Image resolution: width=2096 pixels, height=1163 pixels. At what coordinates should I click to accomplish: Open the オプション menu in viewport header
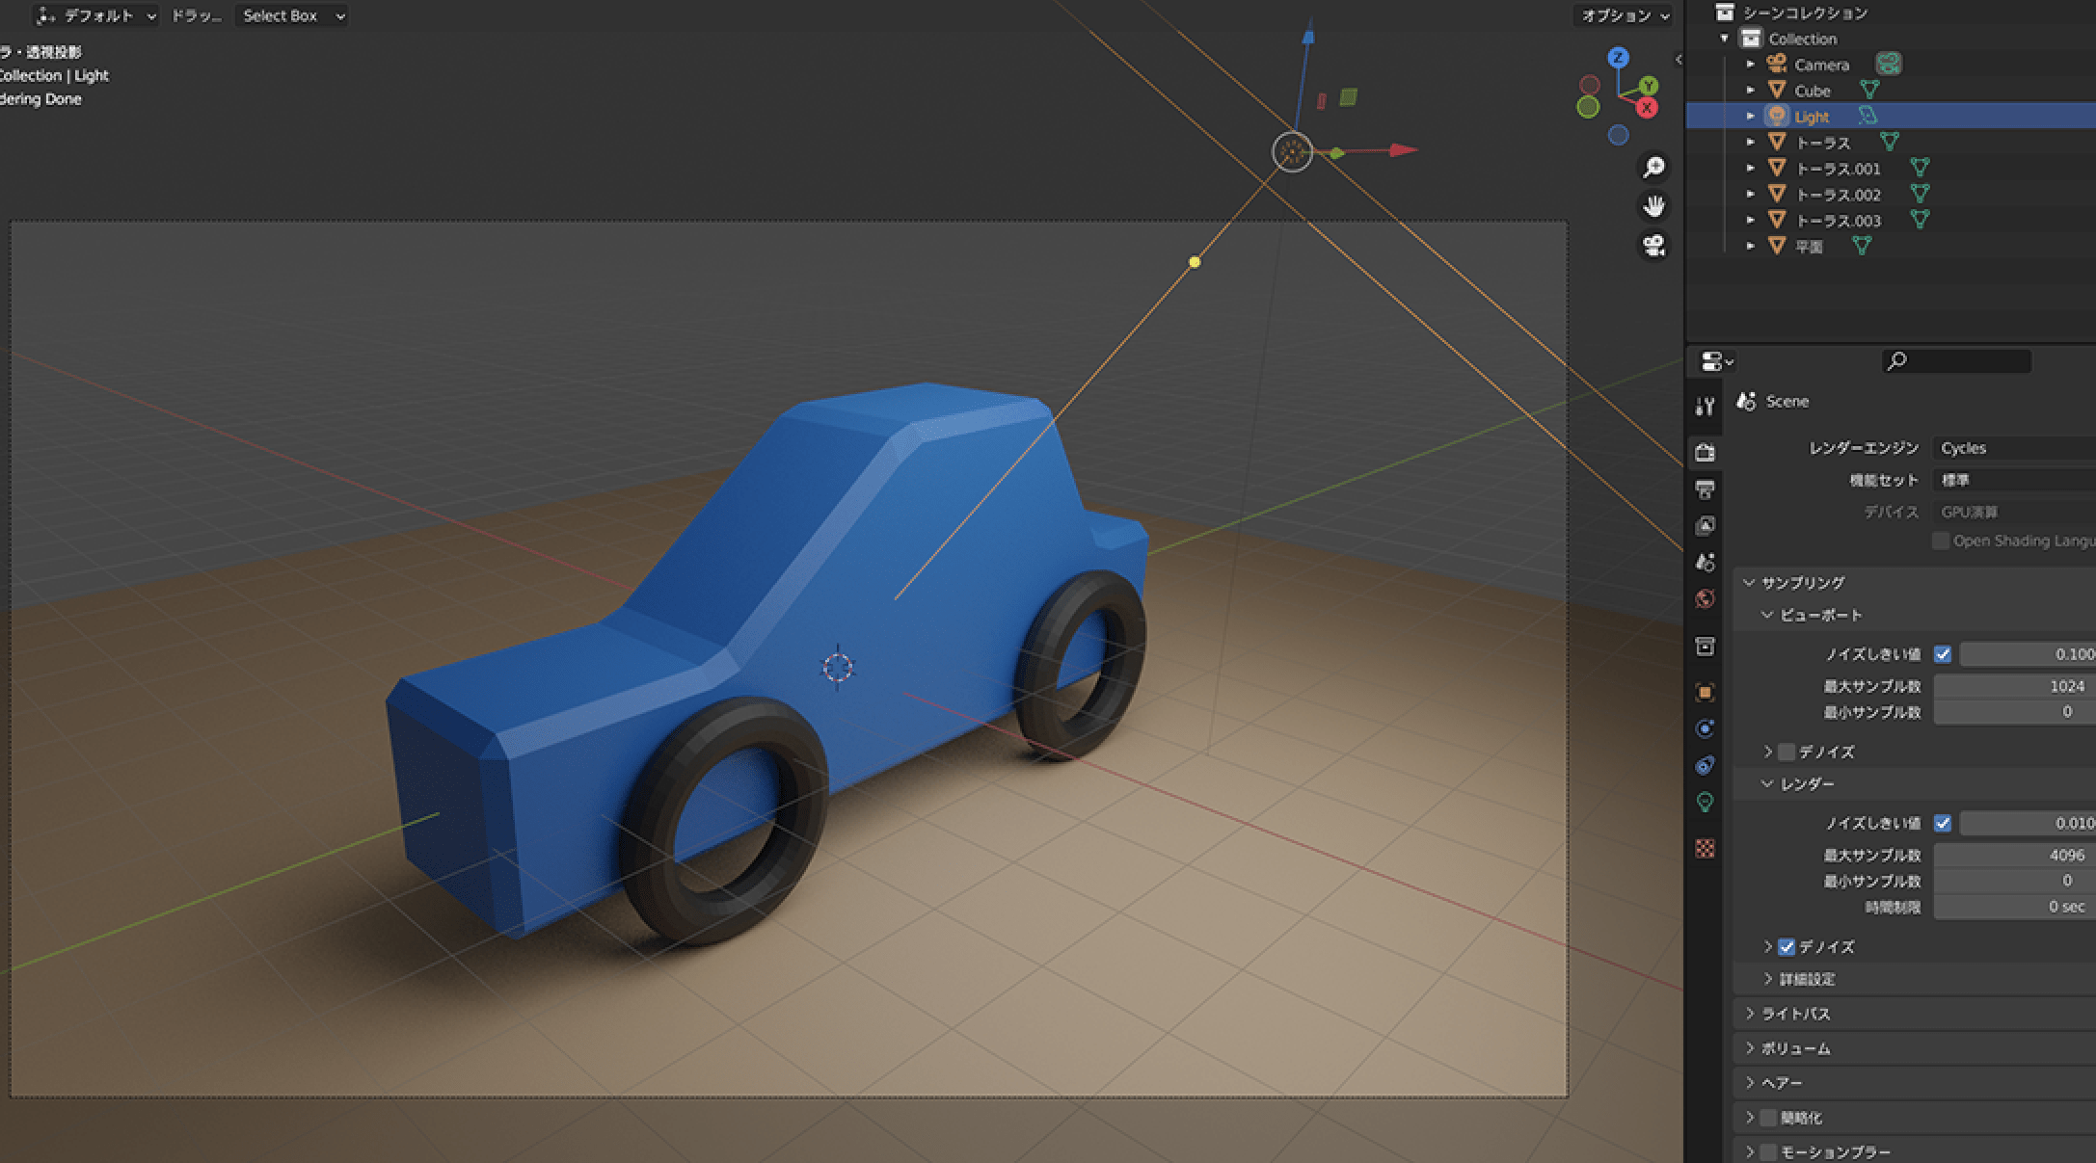[x=1621, y=16]
